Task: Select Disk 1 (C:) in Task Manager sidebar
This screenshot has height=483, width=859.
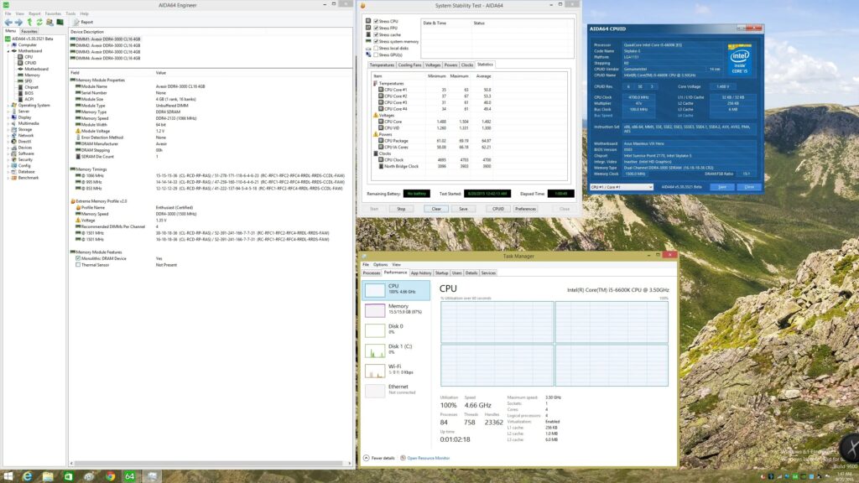Action: pyautogui.click(x=396, y=350)
